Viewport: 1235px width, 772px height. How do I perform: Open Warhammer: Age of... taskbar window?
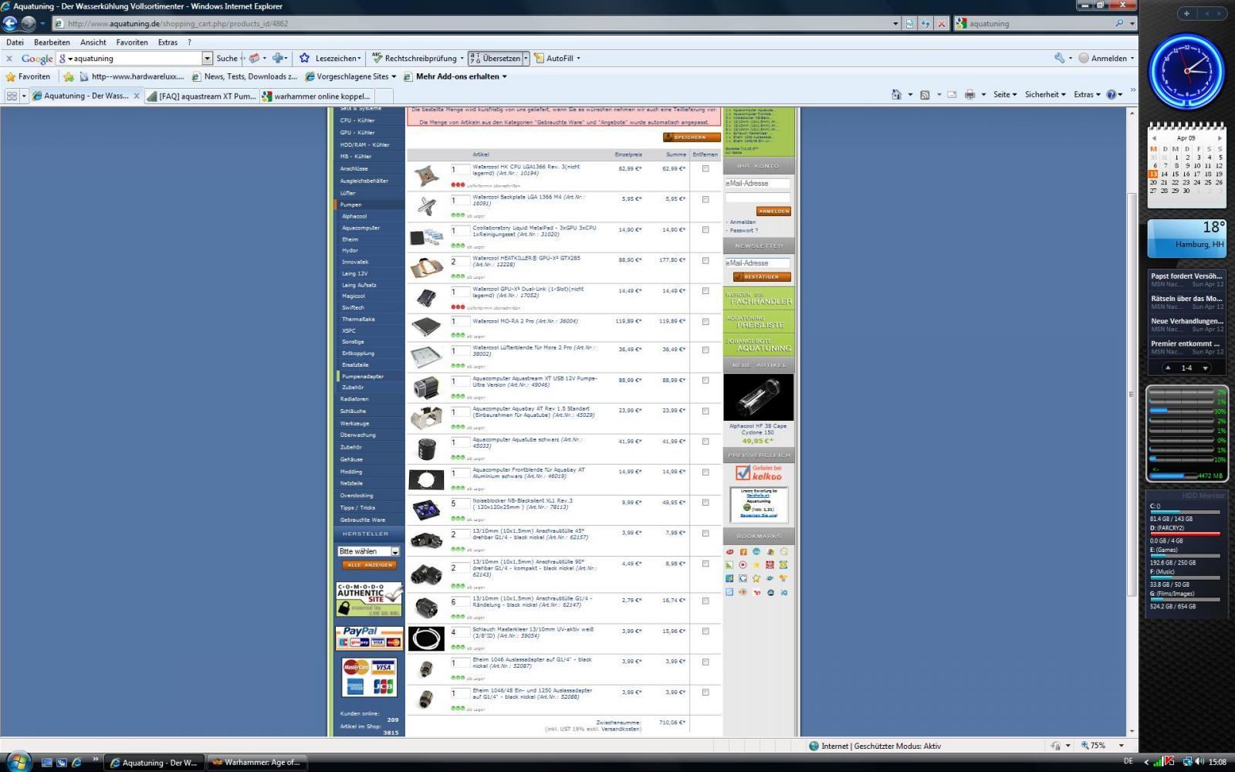(x=255, y=762)
